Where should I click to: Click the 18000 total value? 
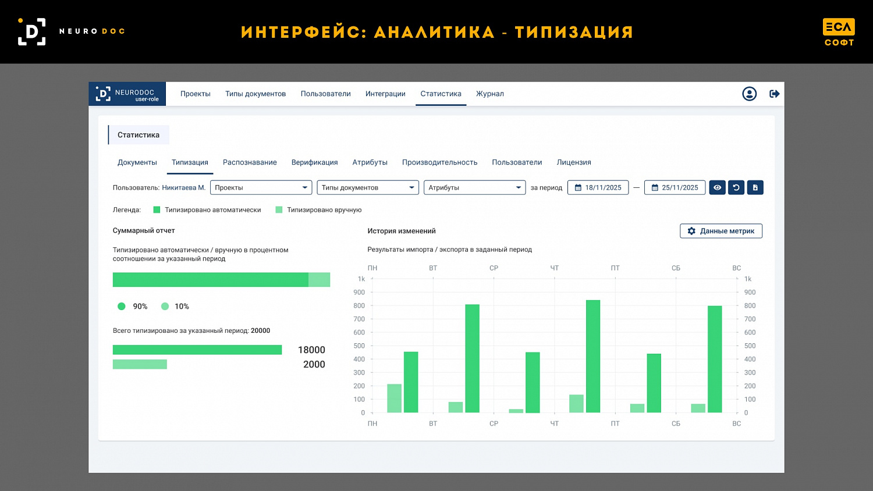click(x=311, y=350)
